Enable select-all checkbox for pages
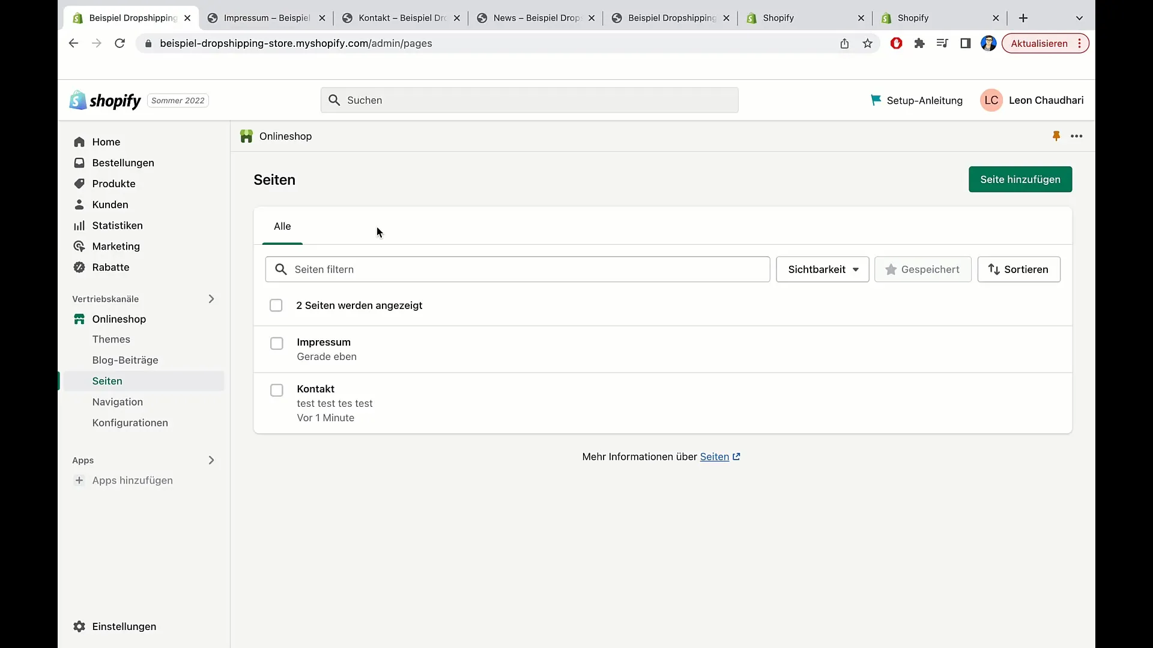1153x648 pixels. pyautogui.click(x=276, y=305)
